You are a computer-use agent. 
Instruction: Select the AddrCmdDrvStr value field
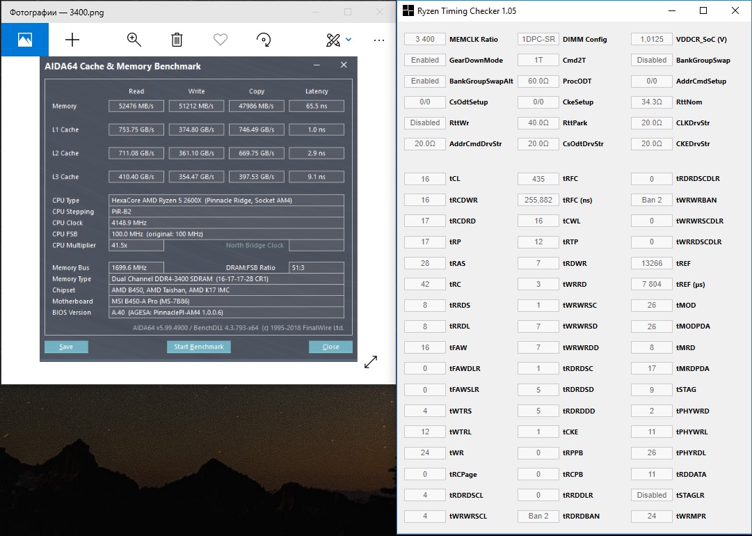[425, 143]
